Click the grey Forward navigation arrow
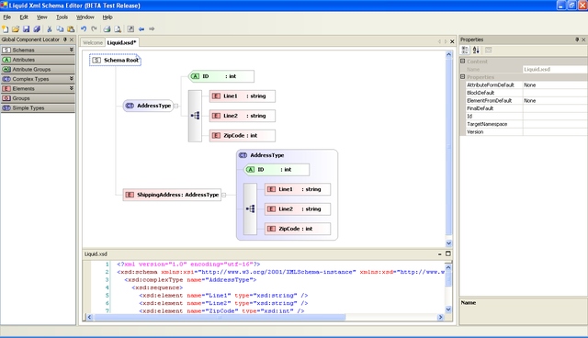 [152, 28]
